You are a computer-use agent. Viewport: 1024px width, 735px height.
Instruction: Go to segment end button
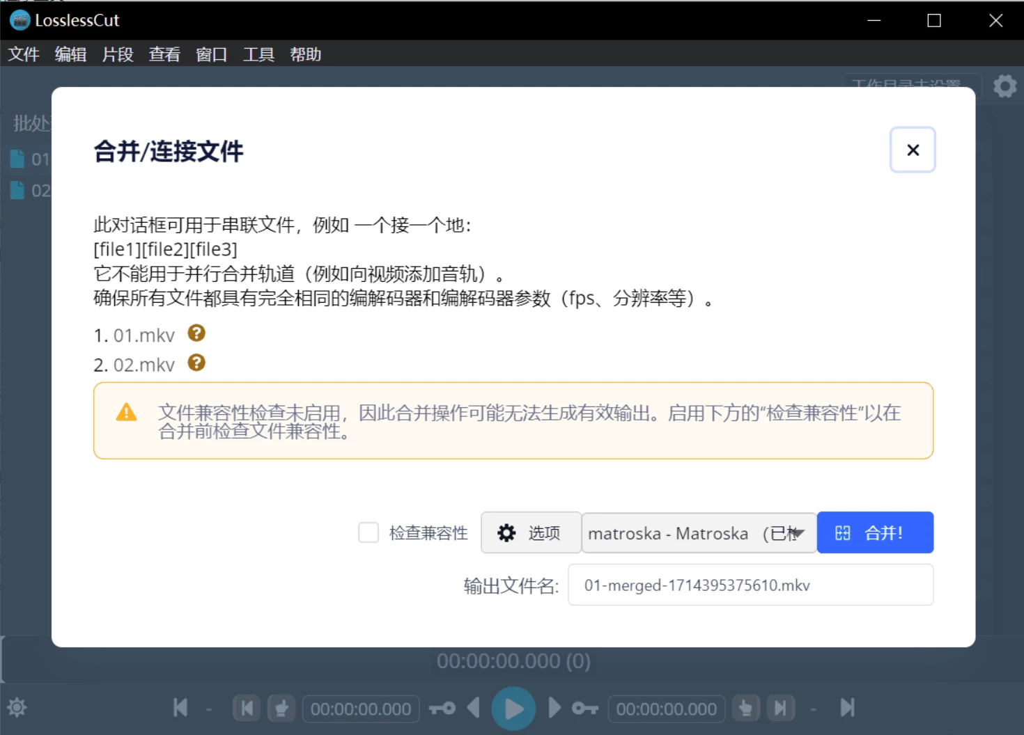coord(780,709)
